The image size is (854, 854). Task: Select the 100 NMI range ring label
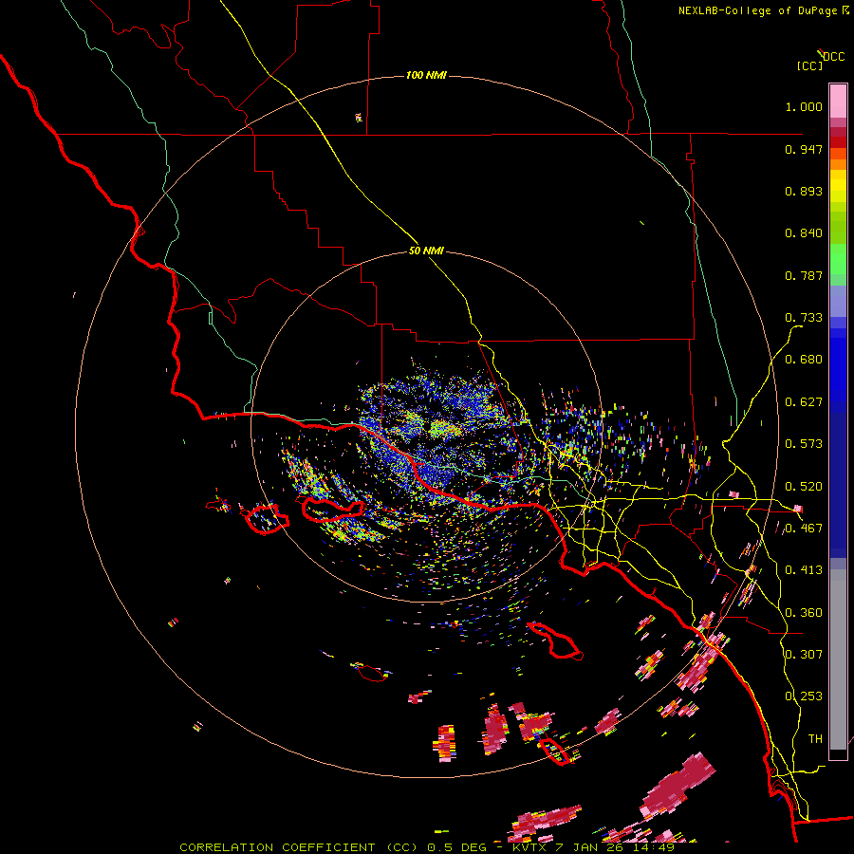pos(426,75)
